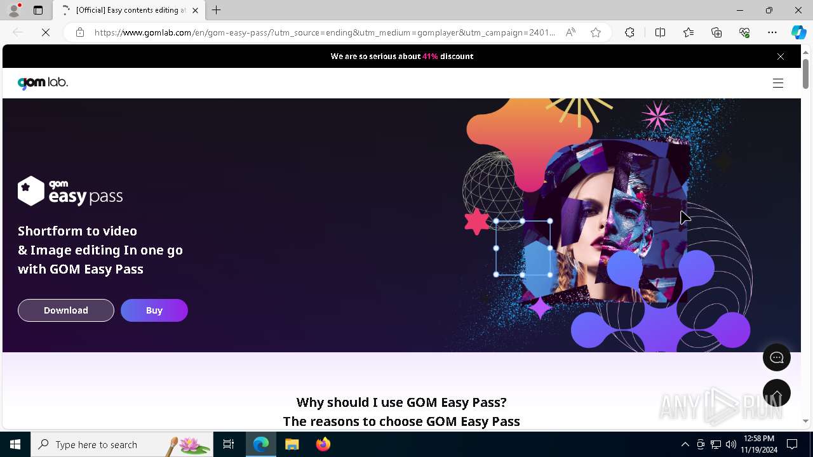Open the Windows Start menu
The width and height of the screenshot is (813, 457).
click(x=15, y=444)
